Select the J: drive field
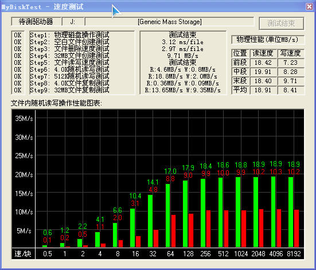The width and height of the screenshot is (316, 270). pos(73,22)
